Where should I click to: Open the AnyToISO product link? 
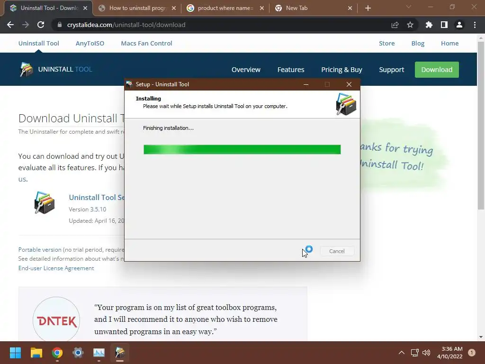pyautogui.click(x=90, y=43)
